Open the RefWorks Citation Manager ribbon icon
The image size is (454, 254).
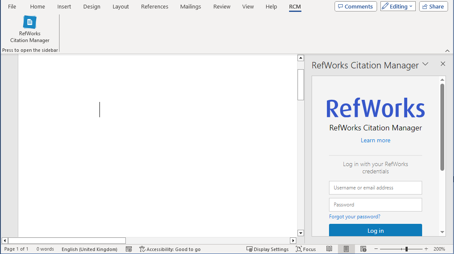pos(30,29)
